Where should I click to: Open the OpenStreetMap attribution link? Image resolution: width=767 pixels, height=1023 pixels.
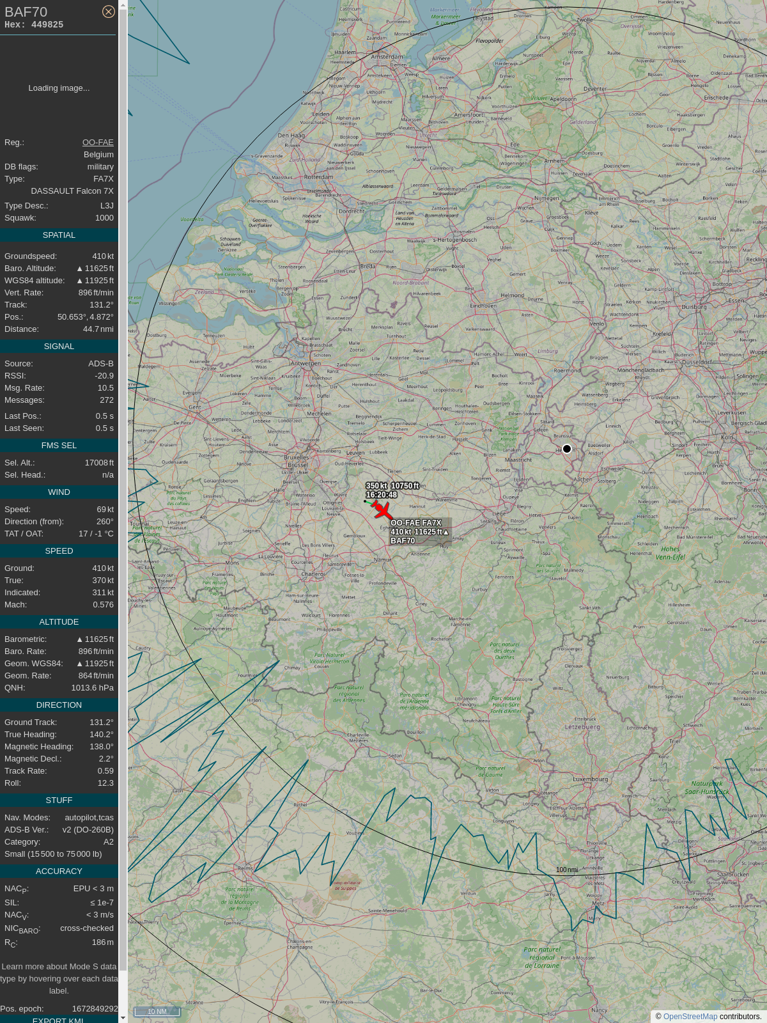(690, 1017)
